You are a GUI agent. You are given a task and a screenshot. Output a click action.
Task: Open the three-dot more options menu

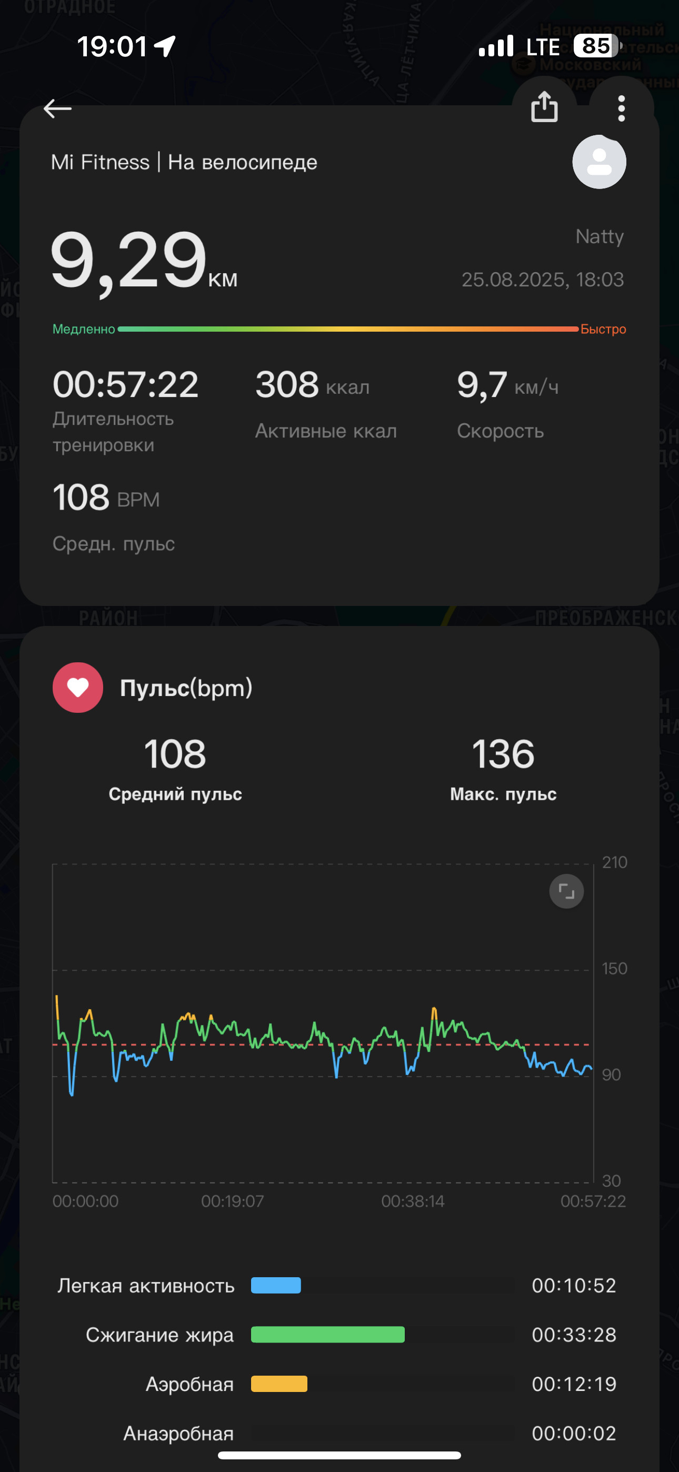(x=621, y=108)
